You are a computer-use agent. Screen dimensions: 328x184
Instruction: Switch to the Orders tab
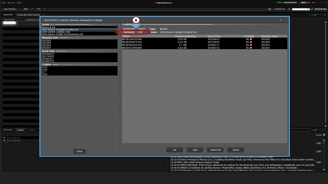(x=20, y=130)
